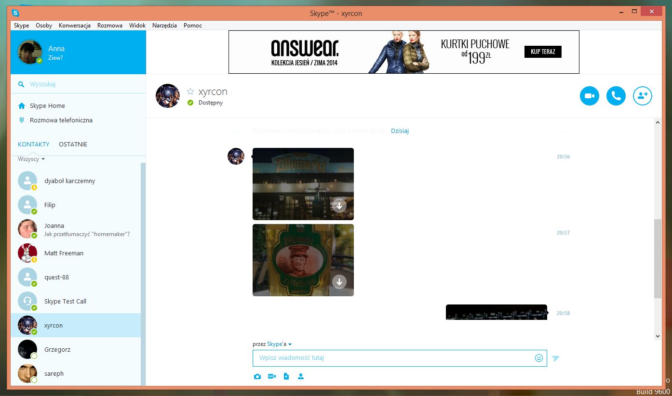The height and width of the screenshot is (396, 672).
Task: Expand the Wszyscy contacts filter dropdown
Action: click(30, 158)
